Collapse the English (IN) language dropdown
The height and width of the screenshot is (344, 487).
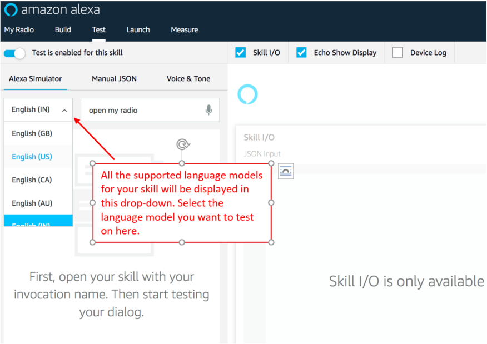tap(38, 110)
